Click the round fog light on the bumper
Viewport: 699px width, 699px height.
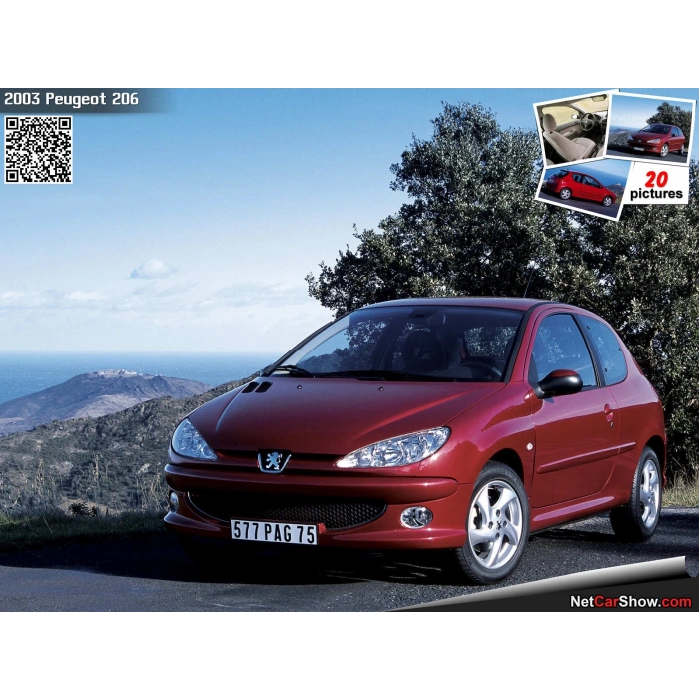point(416,516)
